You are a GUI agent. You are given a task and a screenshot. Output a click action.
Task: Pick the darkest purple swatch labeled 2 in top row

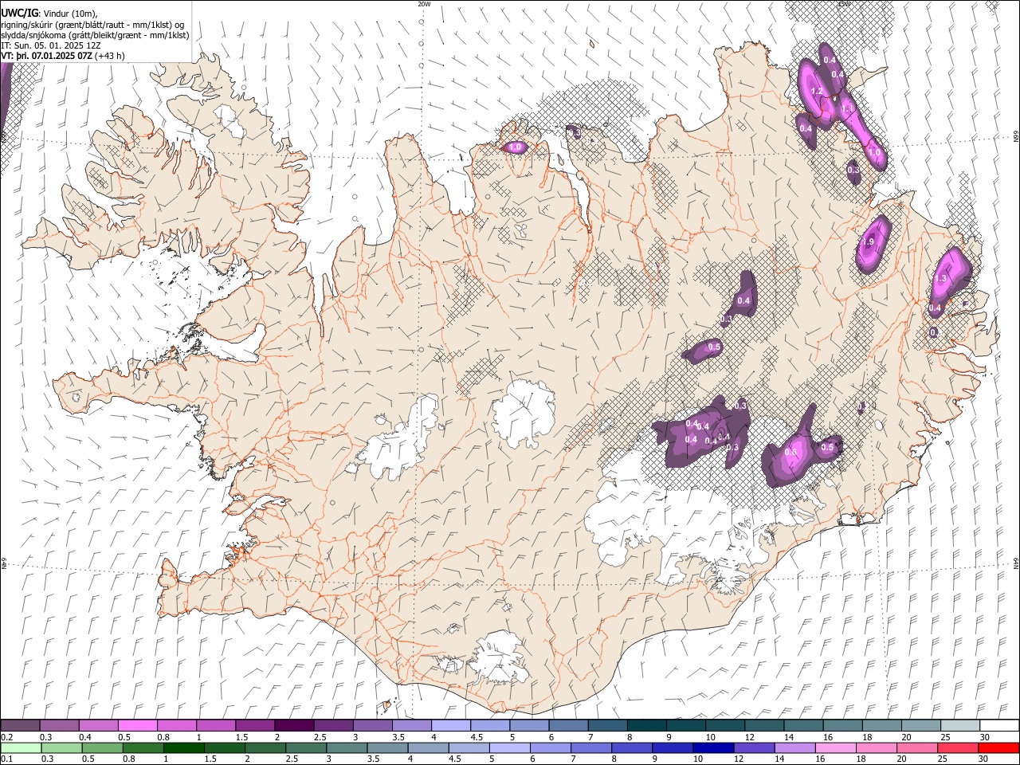coord(294,726)
